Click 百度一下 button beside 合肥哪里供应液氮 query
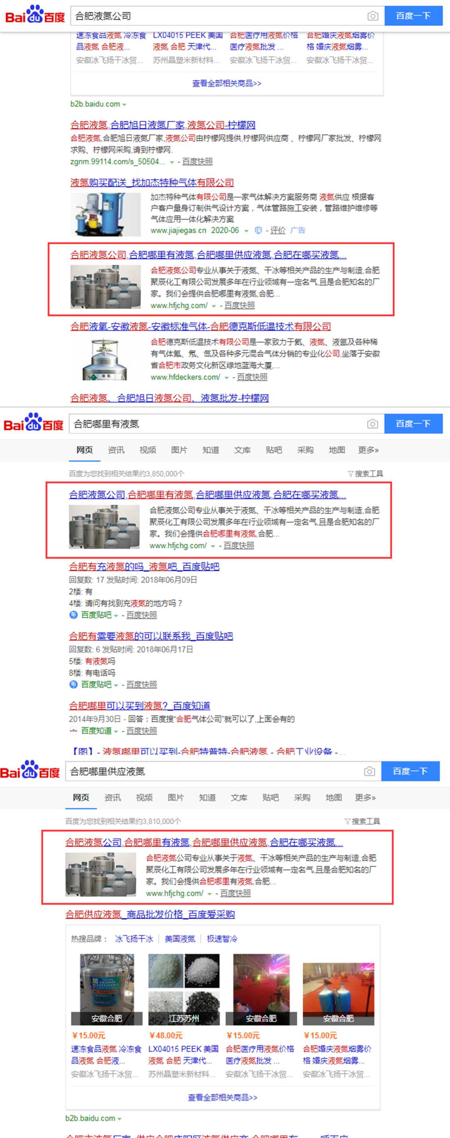Image resolution: width=450 pixels, height=1138 pixels. [x=410, y=771]
